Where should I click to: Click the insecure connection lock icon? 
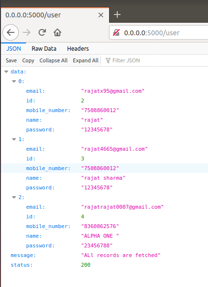tap(116, 33)
